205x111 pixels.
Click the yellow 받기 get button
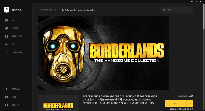[x=176, y=104]
